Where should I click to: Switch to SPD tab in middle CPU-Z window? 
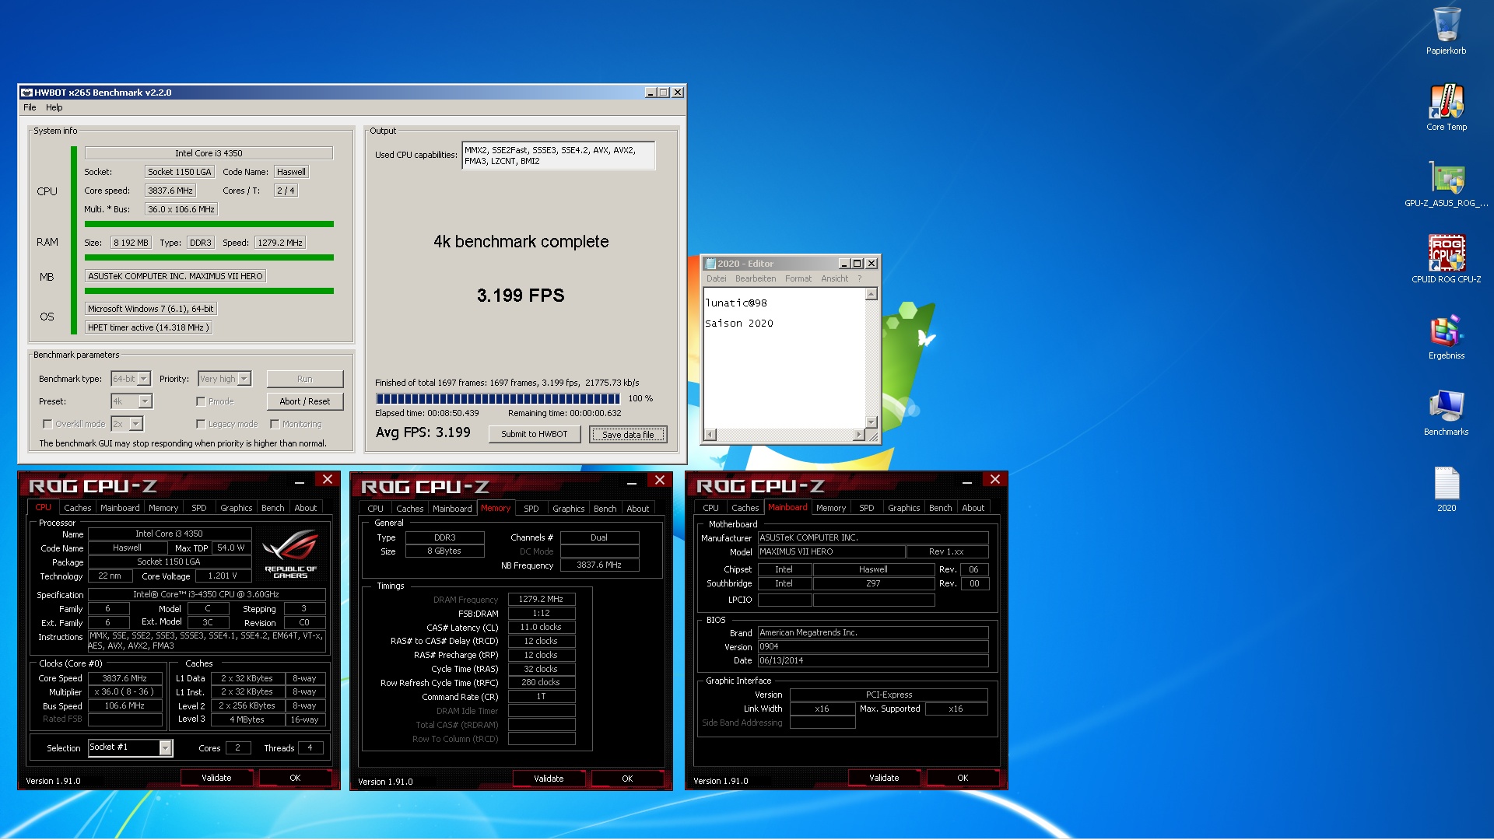pyautogui.click(x=531, y=509)
